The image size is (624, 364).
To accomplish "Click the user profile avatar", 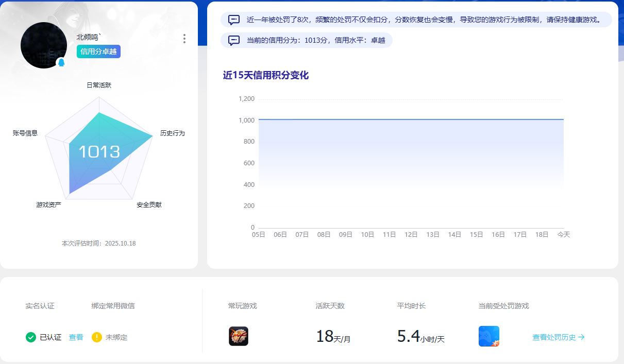I will tap(44, 45).
